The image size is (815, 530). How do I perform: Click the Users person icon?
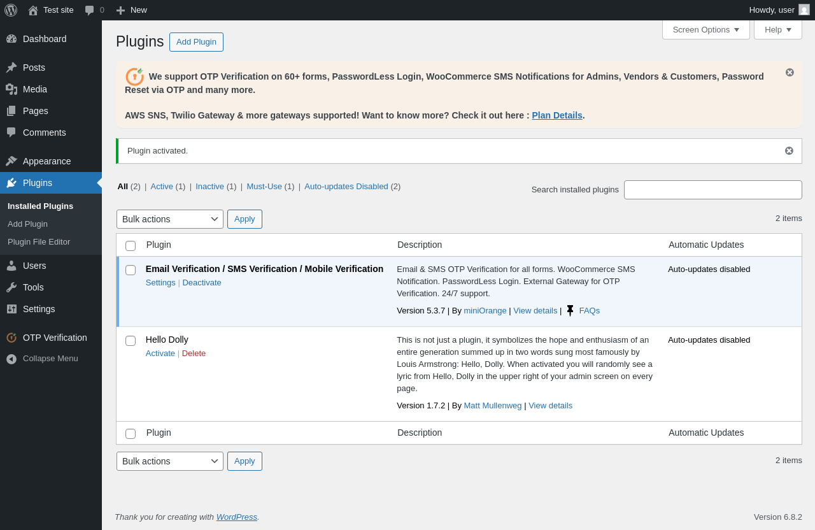[11, 266]
